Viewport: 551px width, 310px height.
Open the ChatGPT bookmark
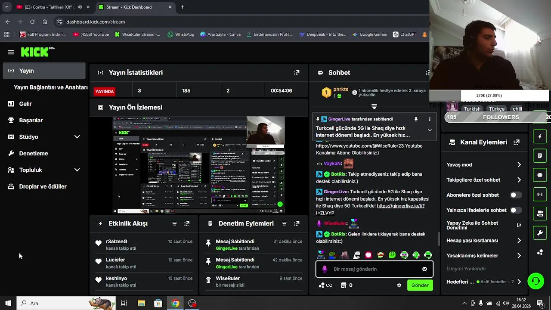click(405, 34)
